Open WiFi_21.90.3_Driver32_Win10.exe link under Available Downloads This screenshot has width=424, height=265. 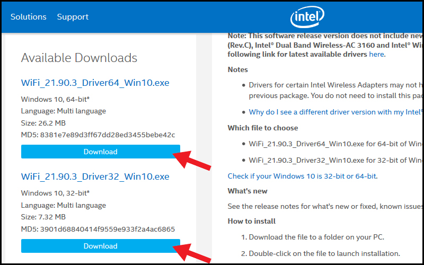tap(95, 176)
